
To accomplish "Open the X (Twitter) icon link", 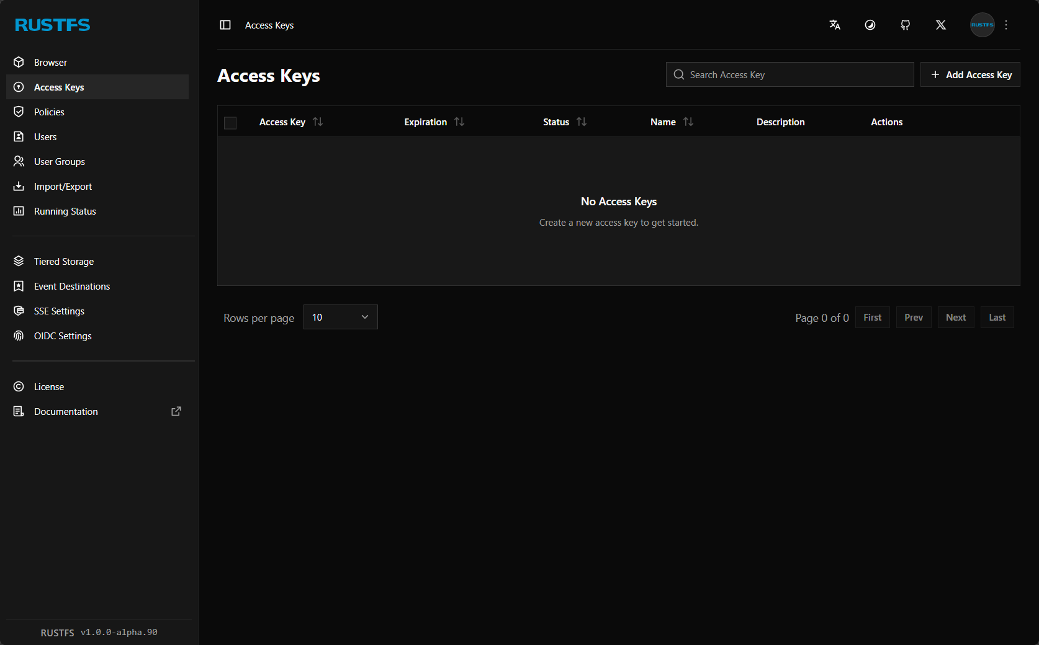I will pos(941,25).
